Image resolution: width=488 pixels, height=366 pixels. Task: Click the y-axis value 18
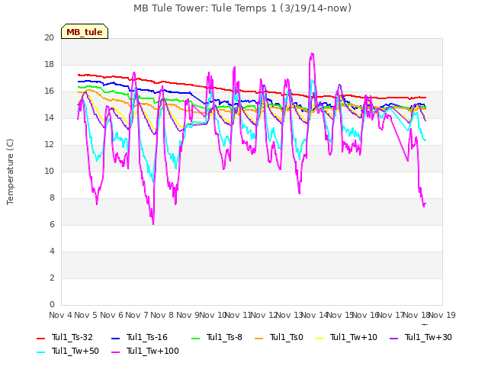pyautogui.click(x=49, y=64)
